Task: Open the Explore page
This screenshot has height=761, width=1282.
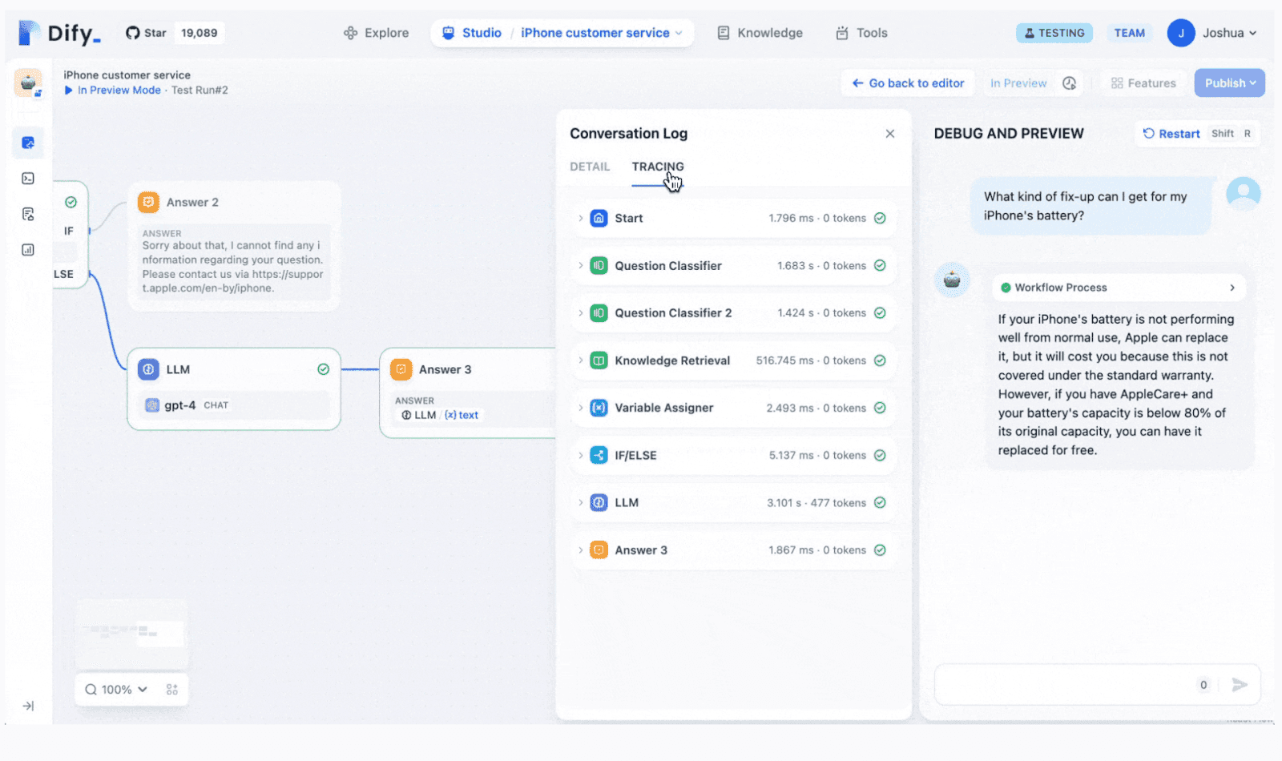Action: 376,33
